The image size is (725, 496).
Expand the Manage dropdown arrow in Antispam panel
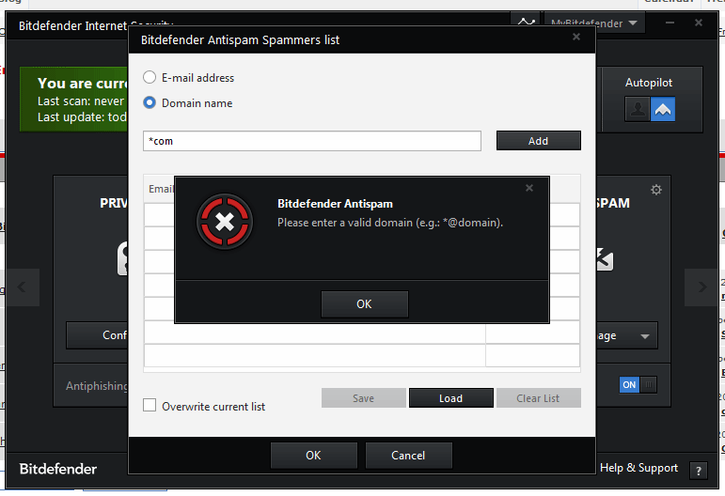pyautogui.click(x=644, y=336)
